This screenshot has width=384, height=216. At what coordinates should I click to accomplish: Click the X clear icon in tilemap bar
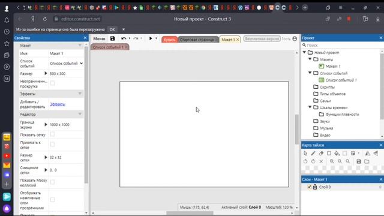(x=321, y=161)
